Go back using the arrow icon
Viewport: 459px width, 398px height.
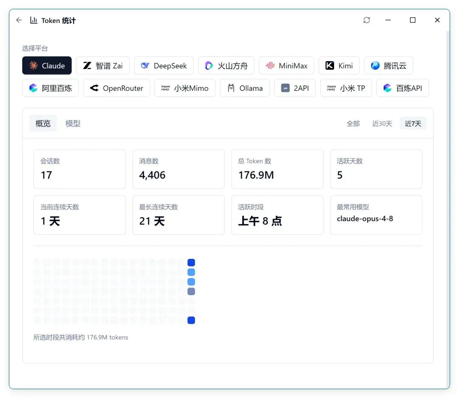(x=19, y=20)
